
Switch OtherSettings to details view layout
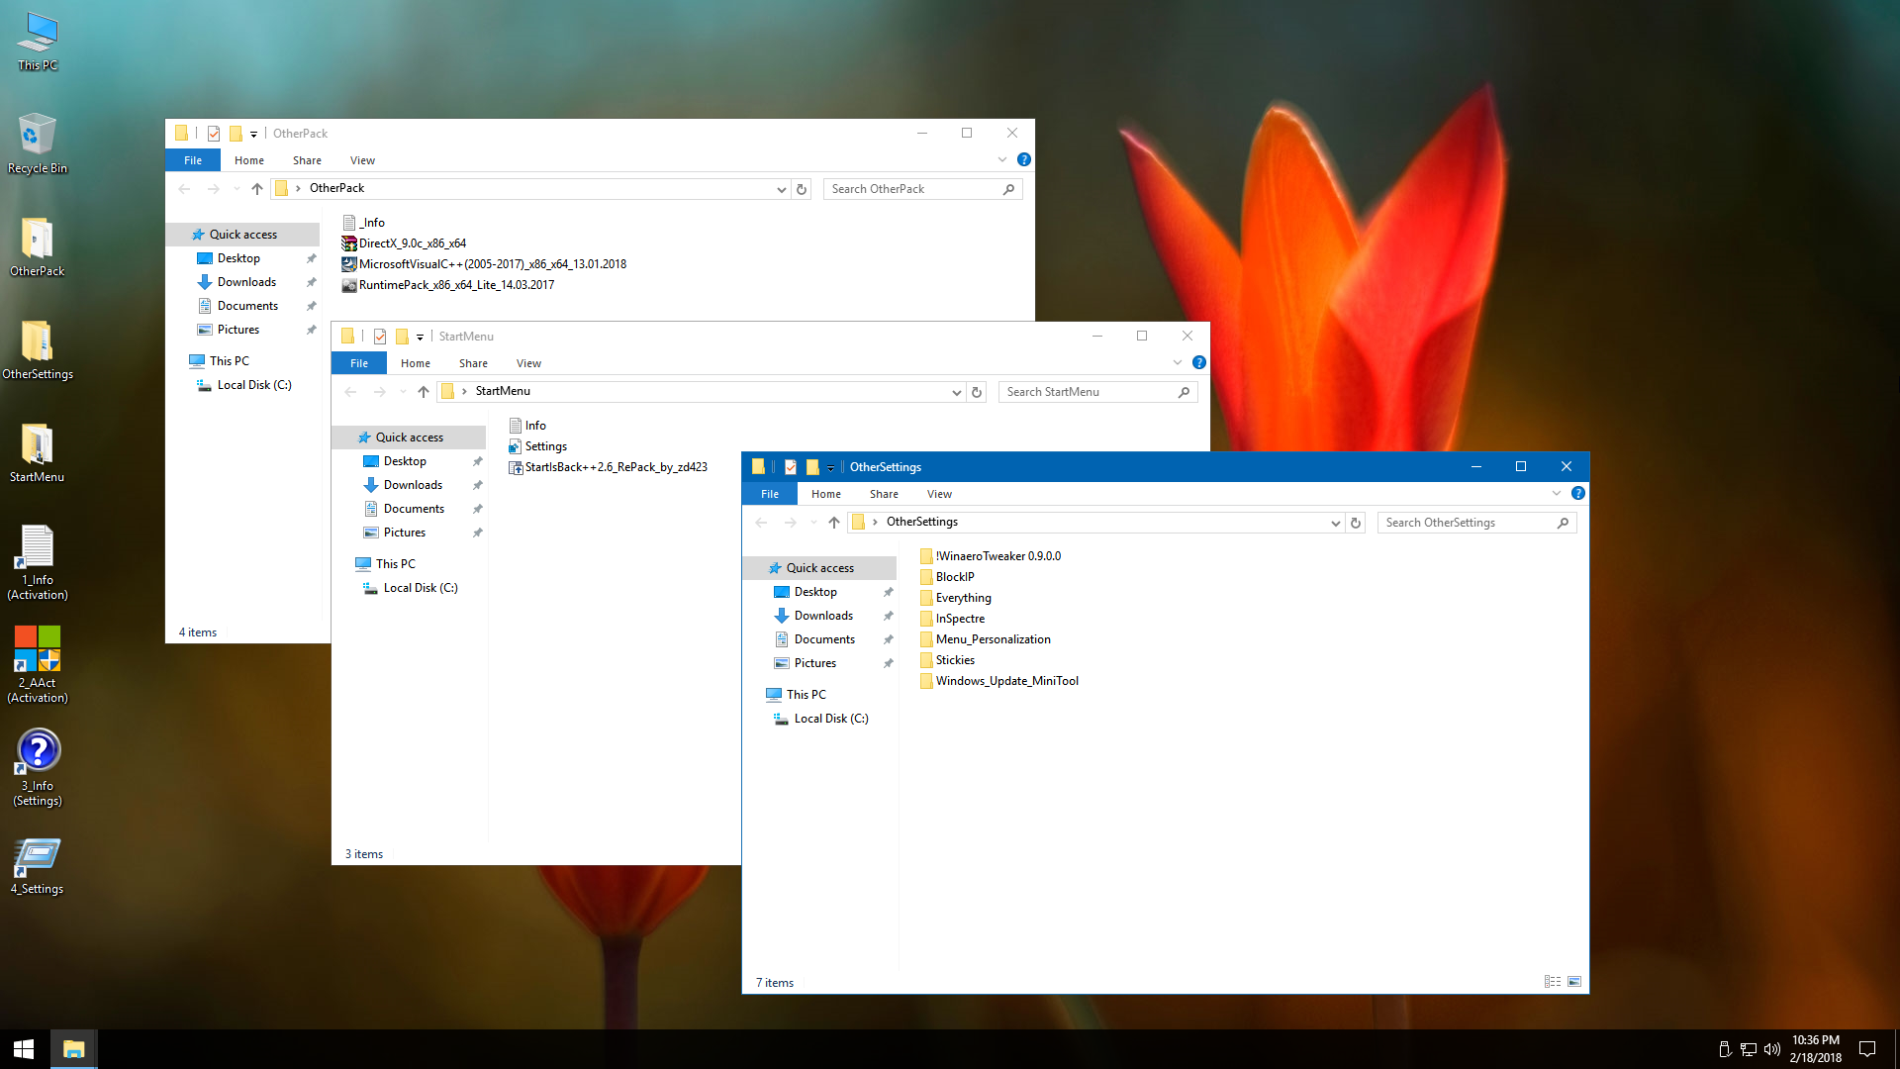[1553, 982]
